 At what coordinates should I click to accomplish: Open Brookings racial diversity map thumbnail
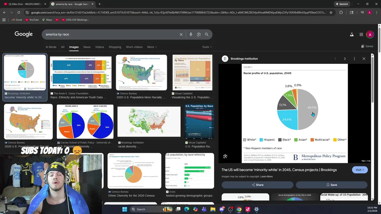click(x=149, y=122)
